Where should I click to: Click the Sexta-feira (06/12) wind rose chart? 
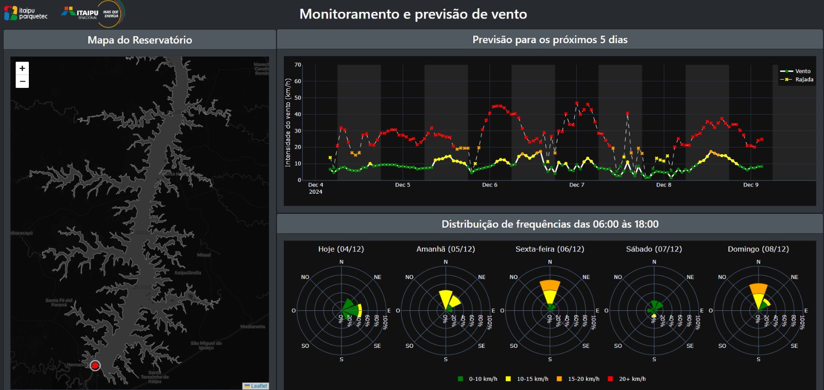pos(550,310)
